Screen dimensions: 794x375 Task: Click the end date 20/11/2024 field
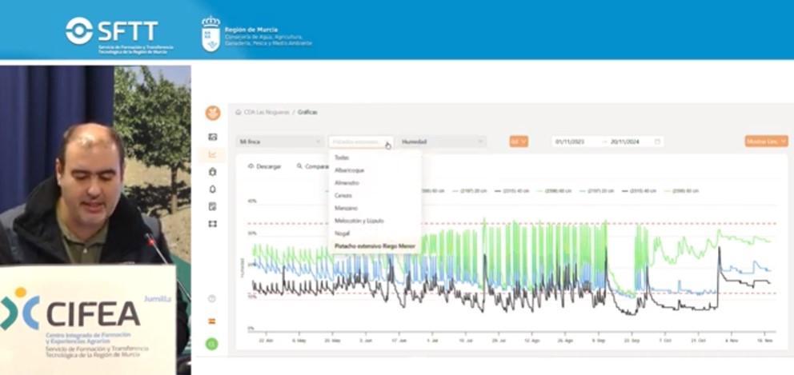(x=626, y=142)
